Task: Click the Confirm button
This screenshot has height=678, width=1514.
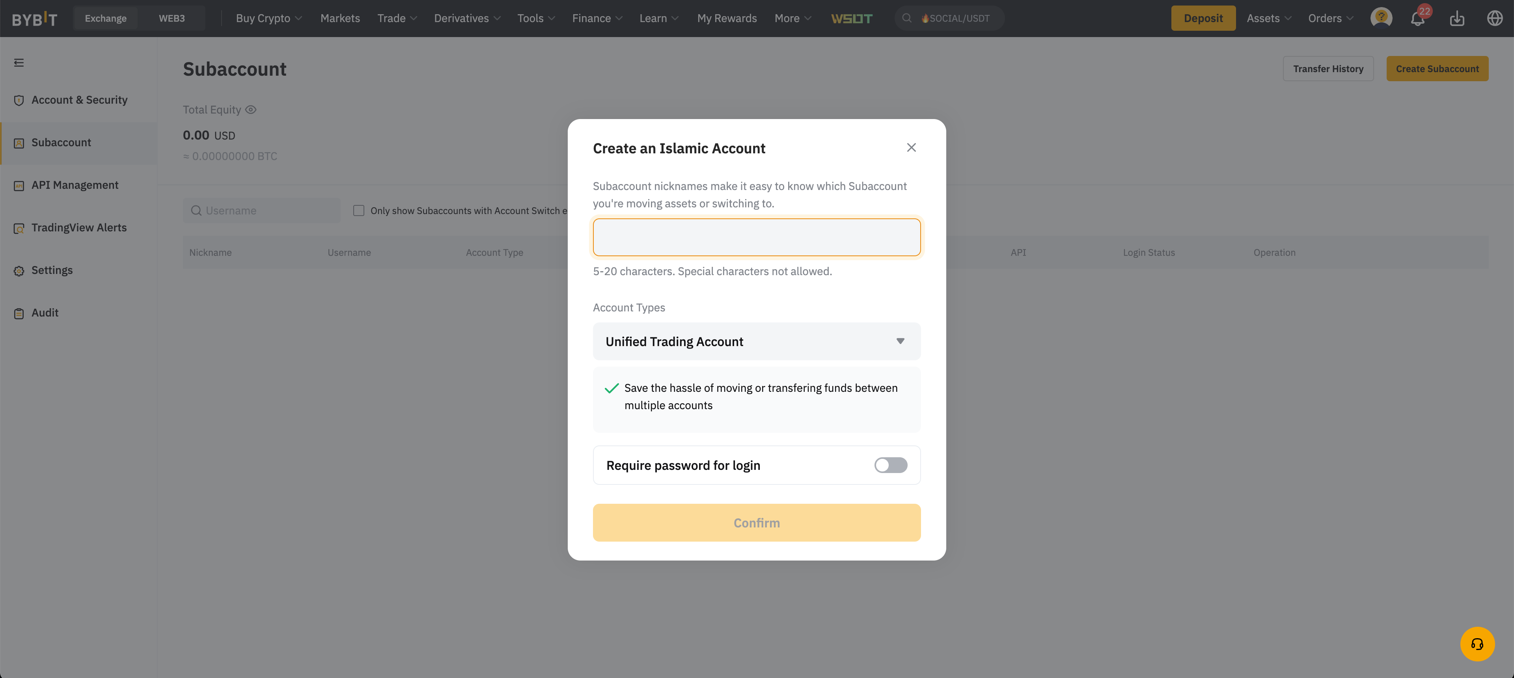Action: pos(757,523)
